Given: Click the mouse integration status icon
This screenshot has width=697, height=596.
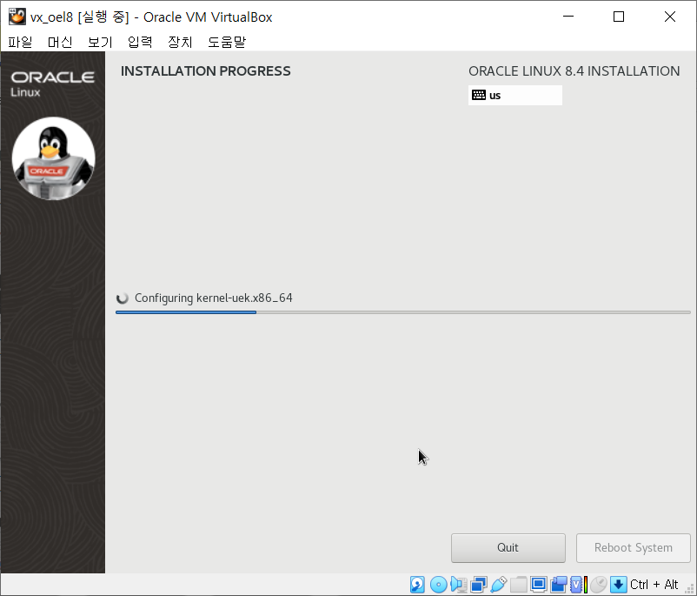Looking at the screenshot, I should pyautogui.click(x=599, y=585).
